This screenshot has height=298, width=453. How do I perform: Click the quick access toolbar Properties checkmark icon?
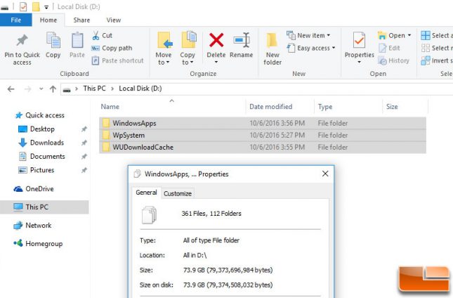pos(23,6)
